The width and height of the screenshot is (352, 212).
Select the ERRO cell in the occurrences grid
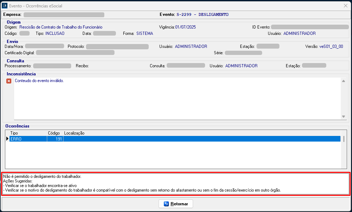point(28,139)
